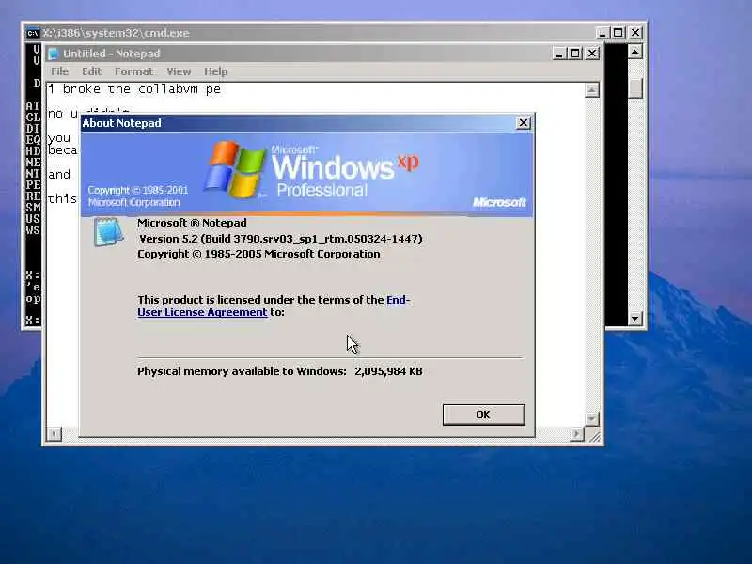Screen dimensions: 752x564
Task: Click OK in About Notepad dialog
Action: pos(483,415)
